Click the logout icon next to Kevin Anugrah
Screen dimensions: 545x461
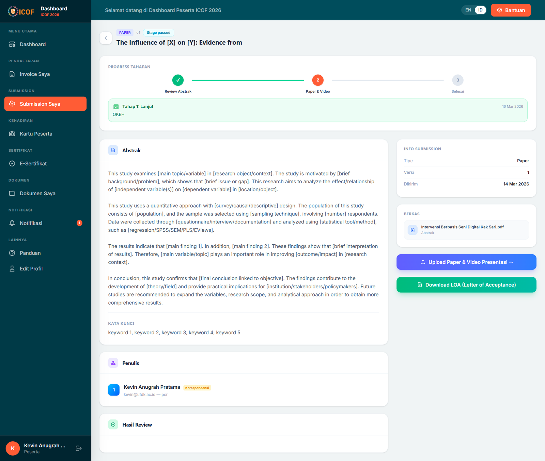78,448
